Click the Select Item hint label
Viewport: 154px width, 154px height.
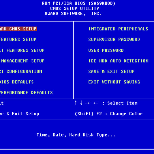point(122,103)
